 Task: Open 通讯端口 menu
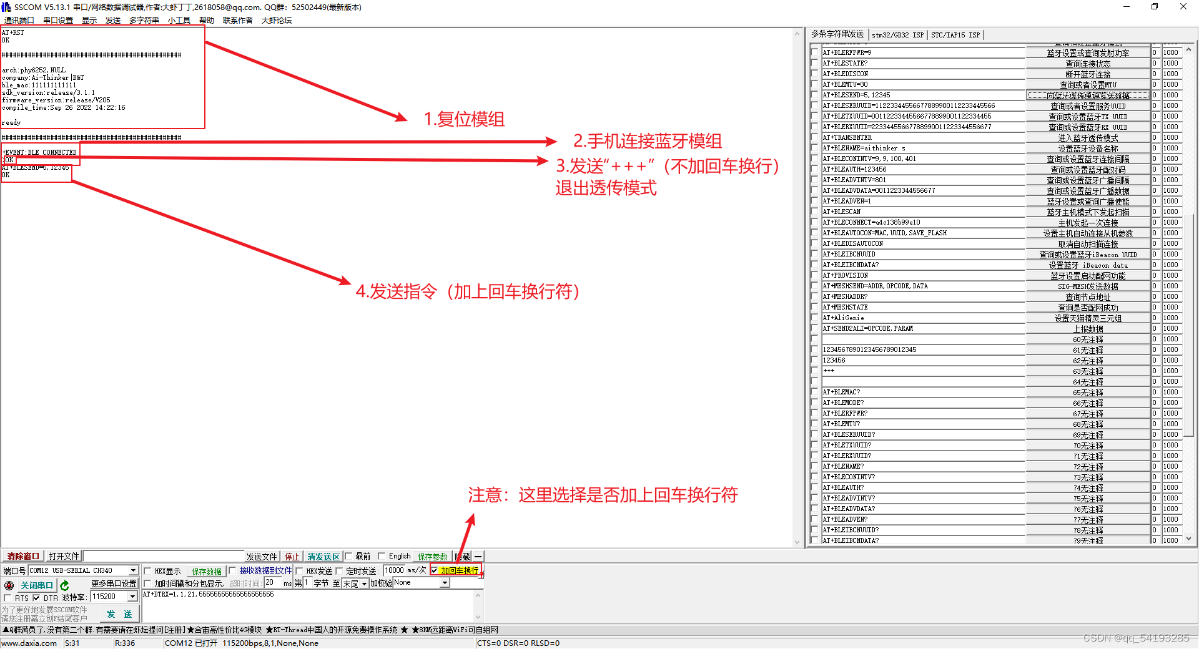point(19,21)
